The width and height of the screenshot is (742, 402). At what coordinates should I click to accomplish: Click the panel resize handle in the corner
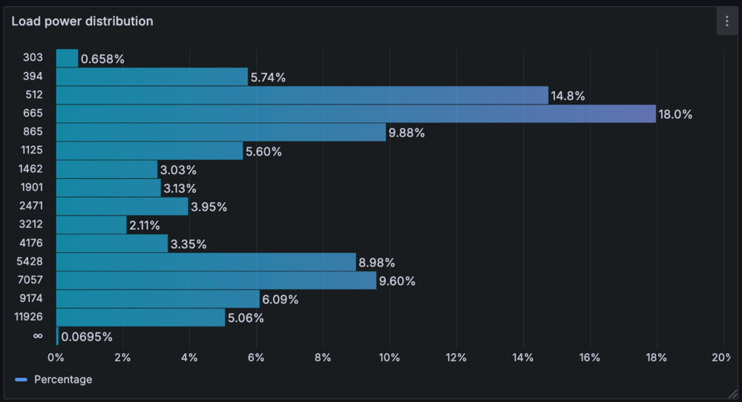tap(734, 394)
